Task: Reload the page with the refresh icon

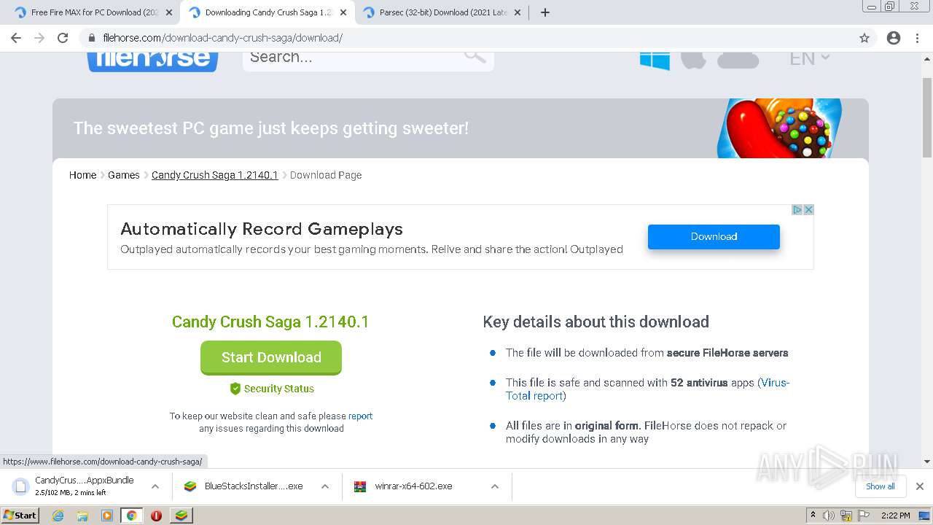Action: point(63,38)
